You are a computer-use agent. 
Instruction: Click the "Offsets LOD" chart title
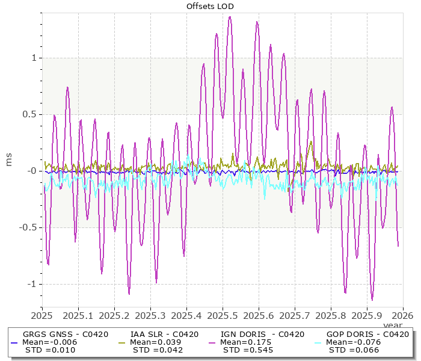210,7
